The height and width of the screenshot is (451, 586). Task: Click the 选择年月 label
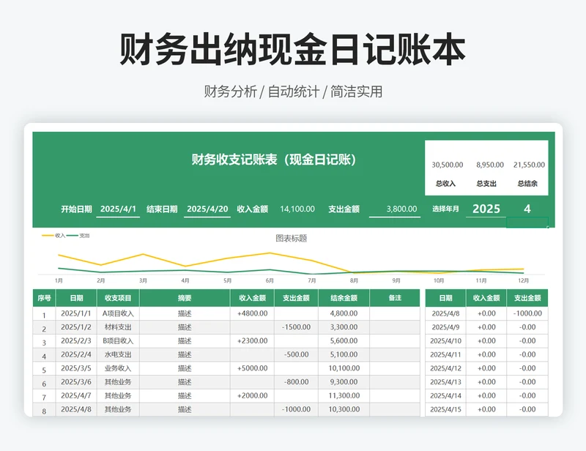[x=445, y=209]
